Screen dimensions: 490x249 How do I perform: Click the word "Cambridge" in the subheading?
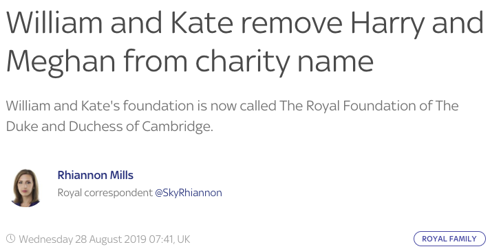point(178,126)
